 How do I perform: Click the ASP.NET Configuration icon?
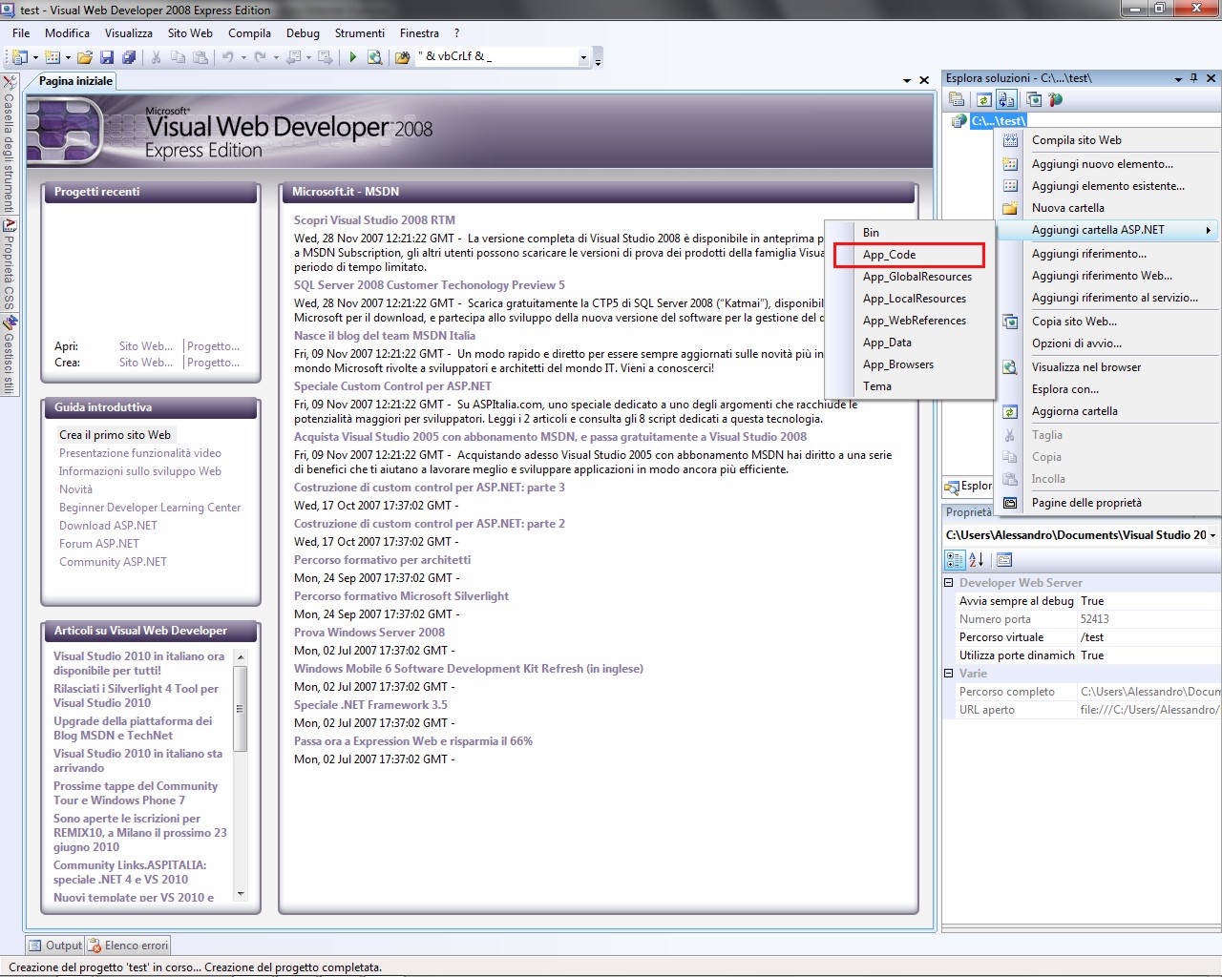[1056, 99]
